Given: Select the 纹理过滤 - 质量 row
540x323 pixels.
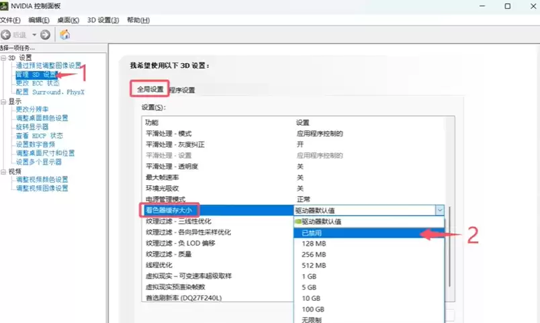Looking at the screenshot, I should [x=218, y=255].
